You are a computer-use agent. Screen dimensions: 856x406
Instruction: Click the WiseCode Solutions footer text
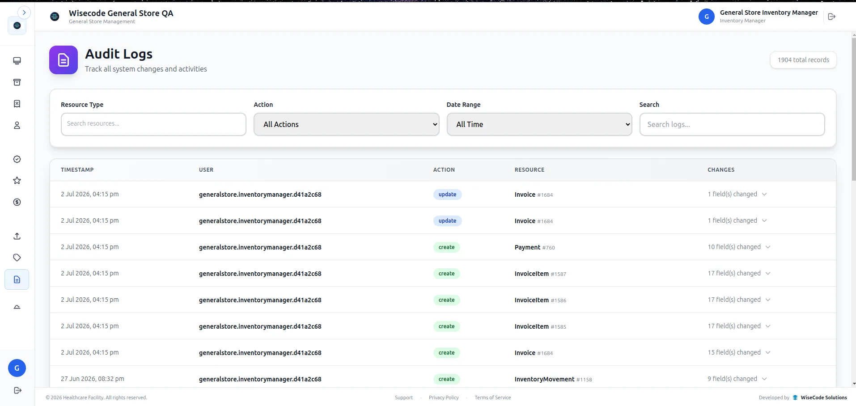tap(824, 398)
